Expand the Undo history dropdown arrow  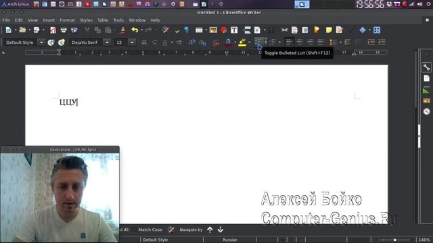pyautogui.click(x=141, y=30)
